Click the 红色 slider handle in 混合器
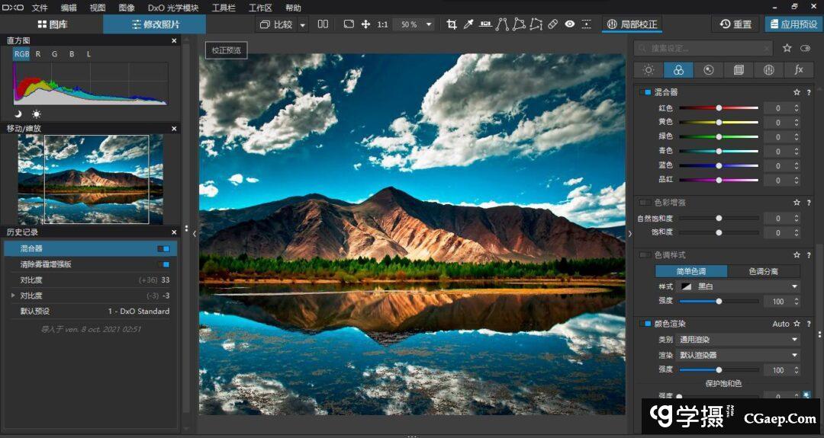Screen dimensions: 824x438 click(x=719, y=108)
